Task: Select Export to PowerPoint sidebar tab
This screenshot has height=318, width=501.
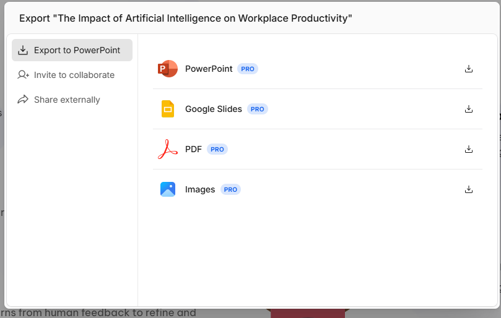Action: [72, 50]
